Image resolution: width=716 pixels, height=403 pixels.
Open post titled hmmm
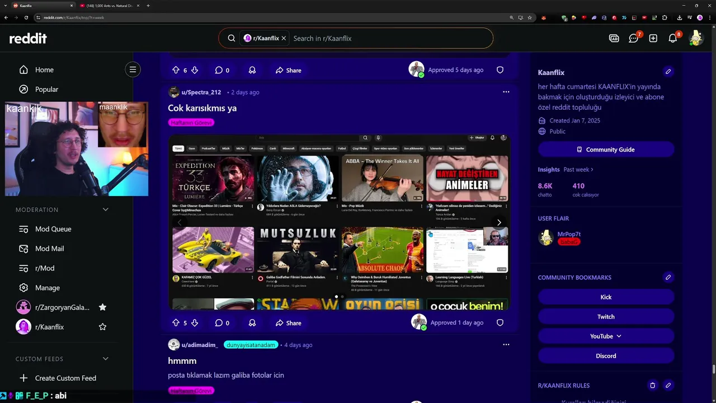[182, 361]
